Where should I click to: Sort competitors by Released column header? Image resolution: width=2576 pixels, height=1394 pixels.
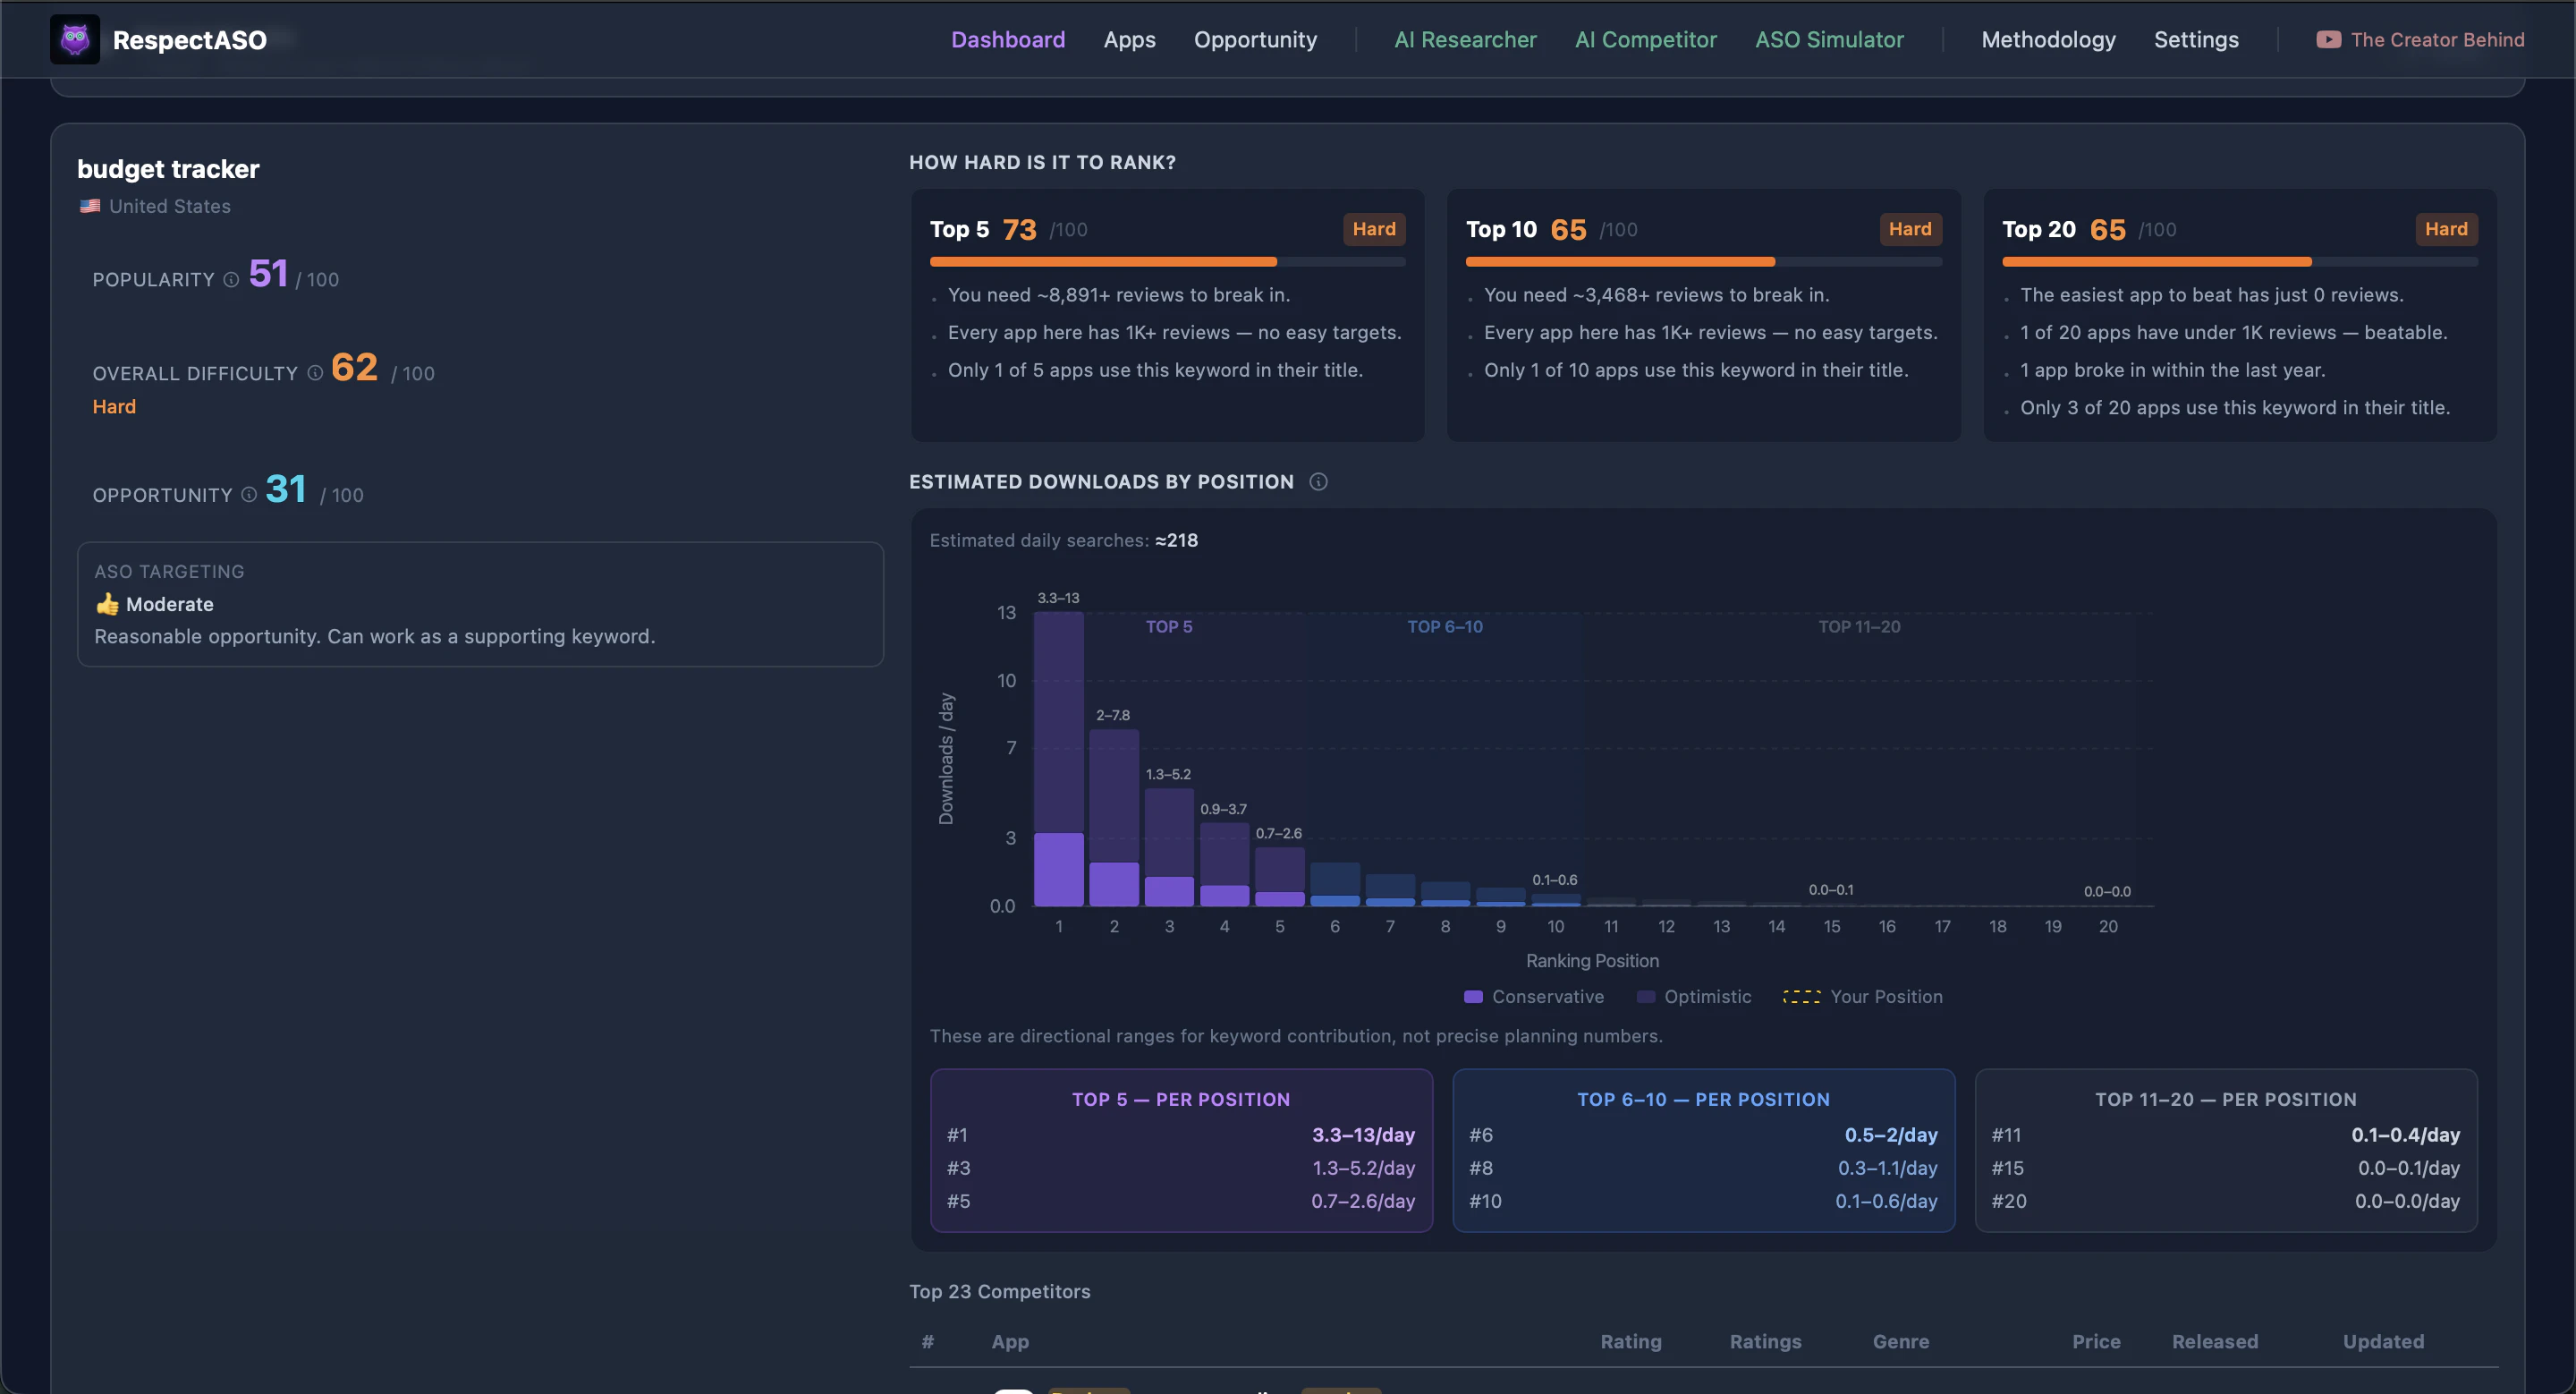(x=2214, y=1342)
